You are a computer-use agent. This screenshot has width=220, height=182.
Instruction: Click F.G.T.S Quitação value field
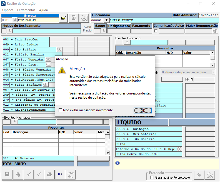coord(200,129)
